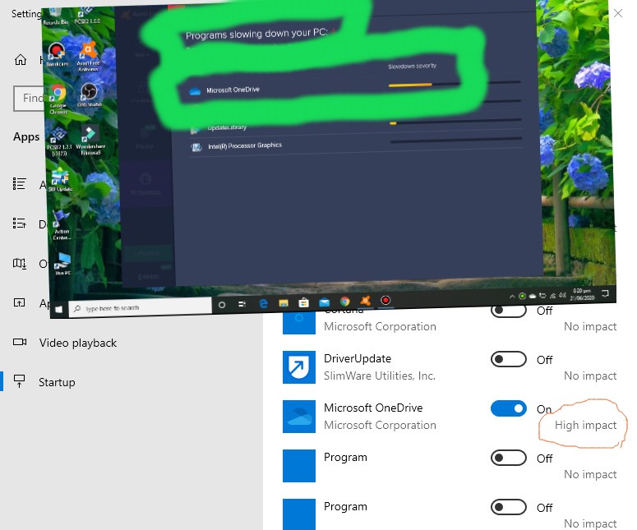Viewport: 637px width, 530px height.
Task: Click the Cortana circle in taskbar
Action: (222, 305)
